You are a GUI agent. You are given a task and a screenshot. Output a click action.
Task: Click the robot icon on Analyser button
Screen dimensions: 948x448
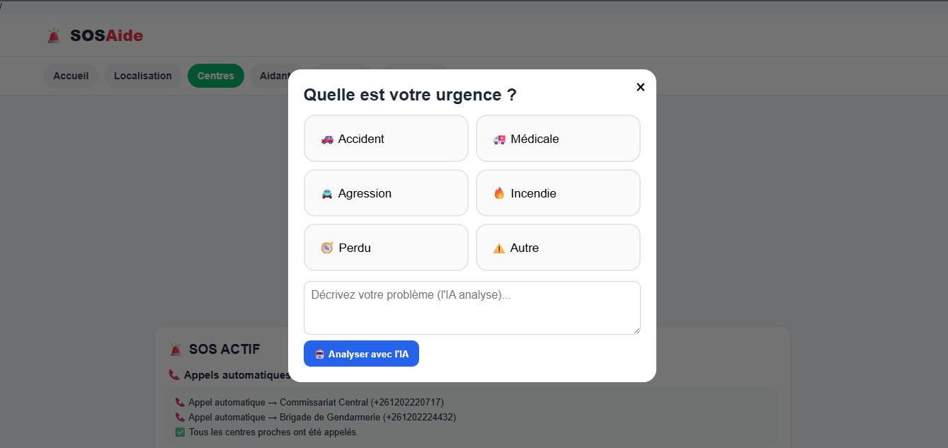point(320,354)
